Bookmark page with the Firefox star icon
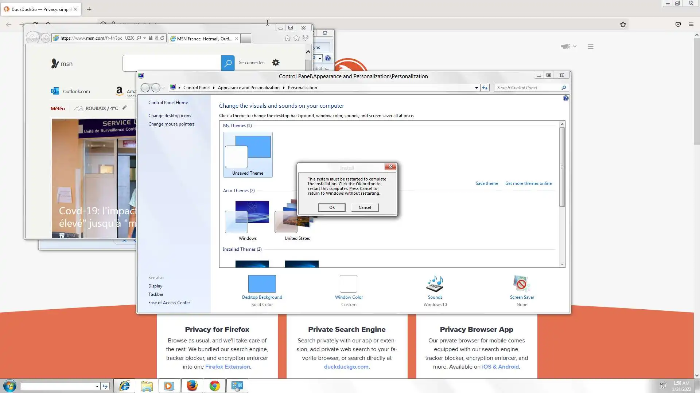The image size is (700, 393). coord(623,24)
